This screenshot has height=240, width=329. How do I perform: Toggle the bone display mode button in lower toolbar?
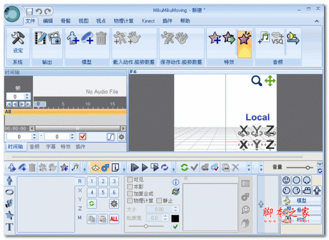[105, 168]
